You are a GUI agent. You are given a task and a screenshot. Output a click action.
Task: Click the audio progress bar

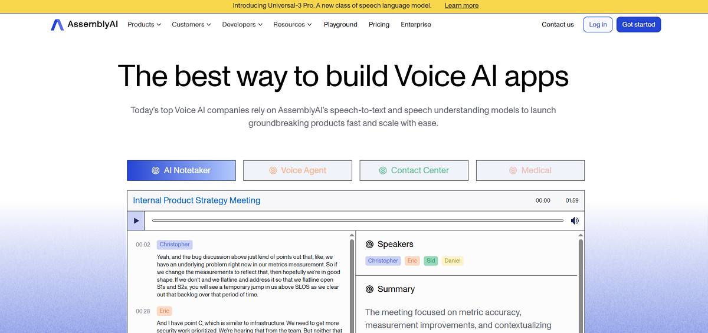click(358, 221)
